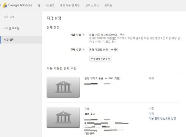The height and width of the screenshot is (137, 186).
Task: Click the bank thumbnail for 수표
Action: tap(63, 117)
